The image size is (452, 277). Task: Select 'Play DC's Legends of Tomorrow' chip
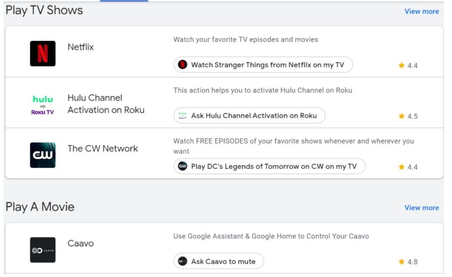(x=269, y=166)
